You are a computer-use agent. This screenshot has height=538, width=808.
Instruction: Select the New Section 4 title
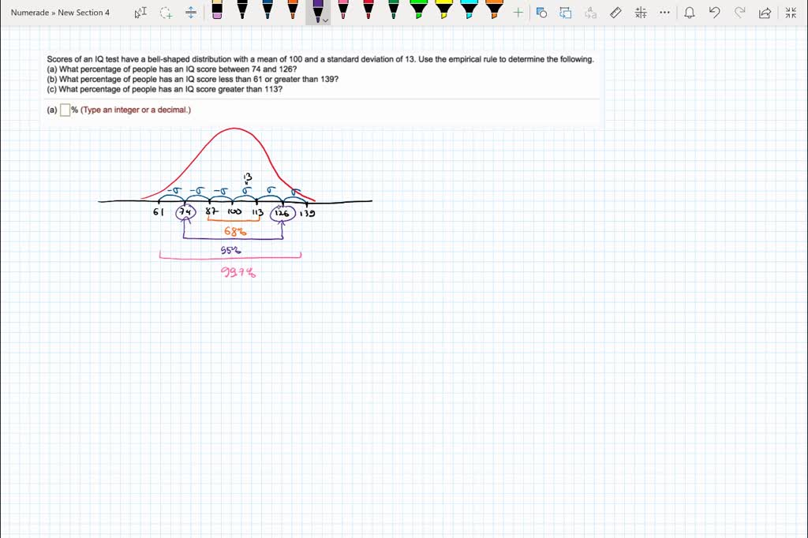click(x=84, y=12)
